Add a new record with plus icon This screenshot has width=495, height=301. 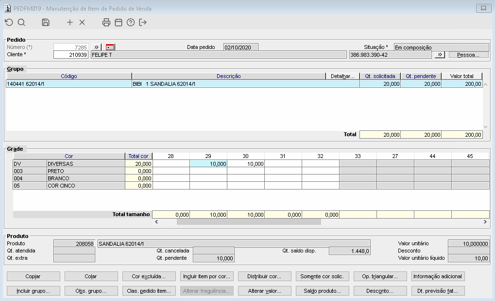(x=70, y=22)
